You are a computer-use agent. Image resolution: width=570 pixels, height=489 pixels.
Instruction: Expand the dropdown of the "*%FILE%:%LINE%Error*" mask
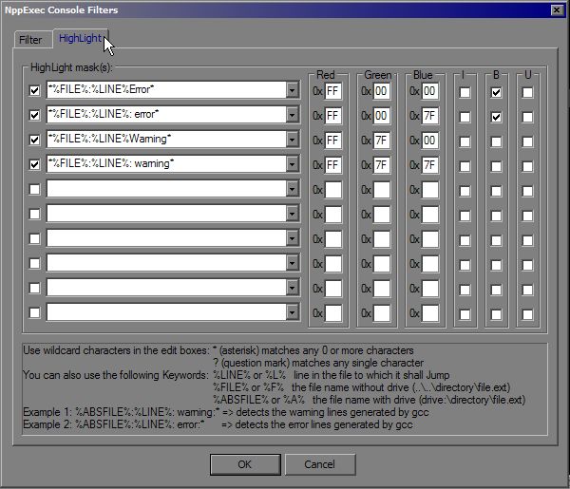[x=293, y=90]
